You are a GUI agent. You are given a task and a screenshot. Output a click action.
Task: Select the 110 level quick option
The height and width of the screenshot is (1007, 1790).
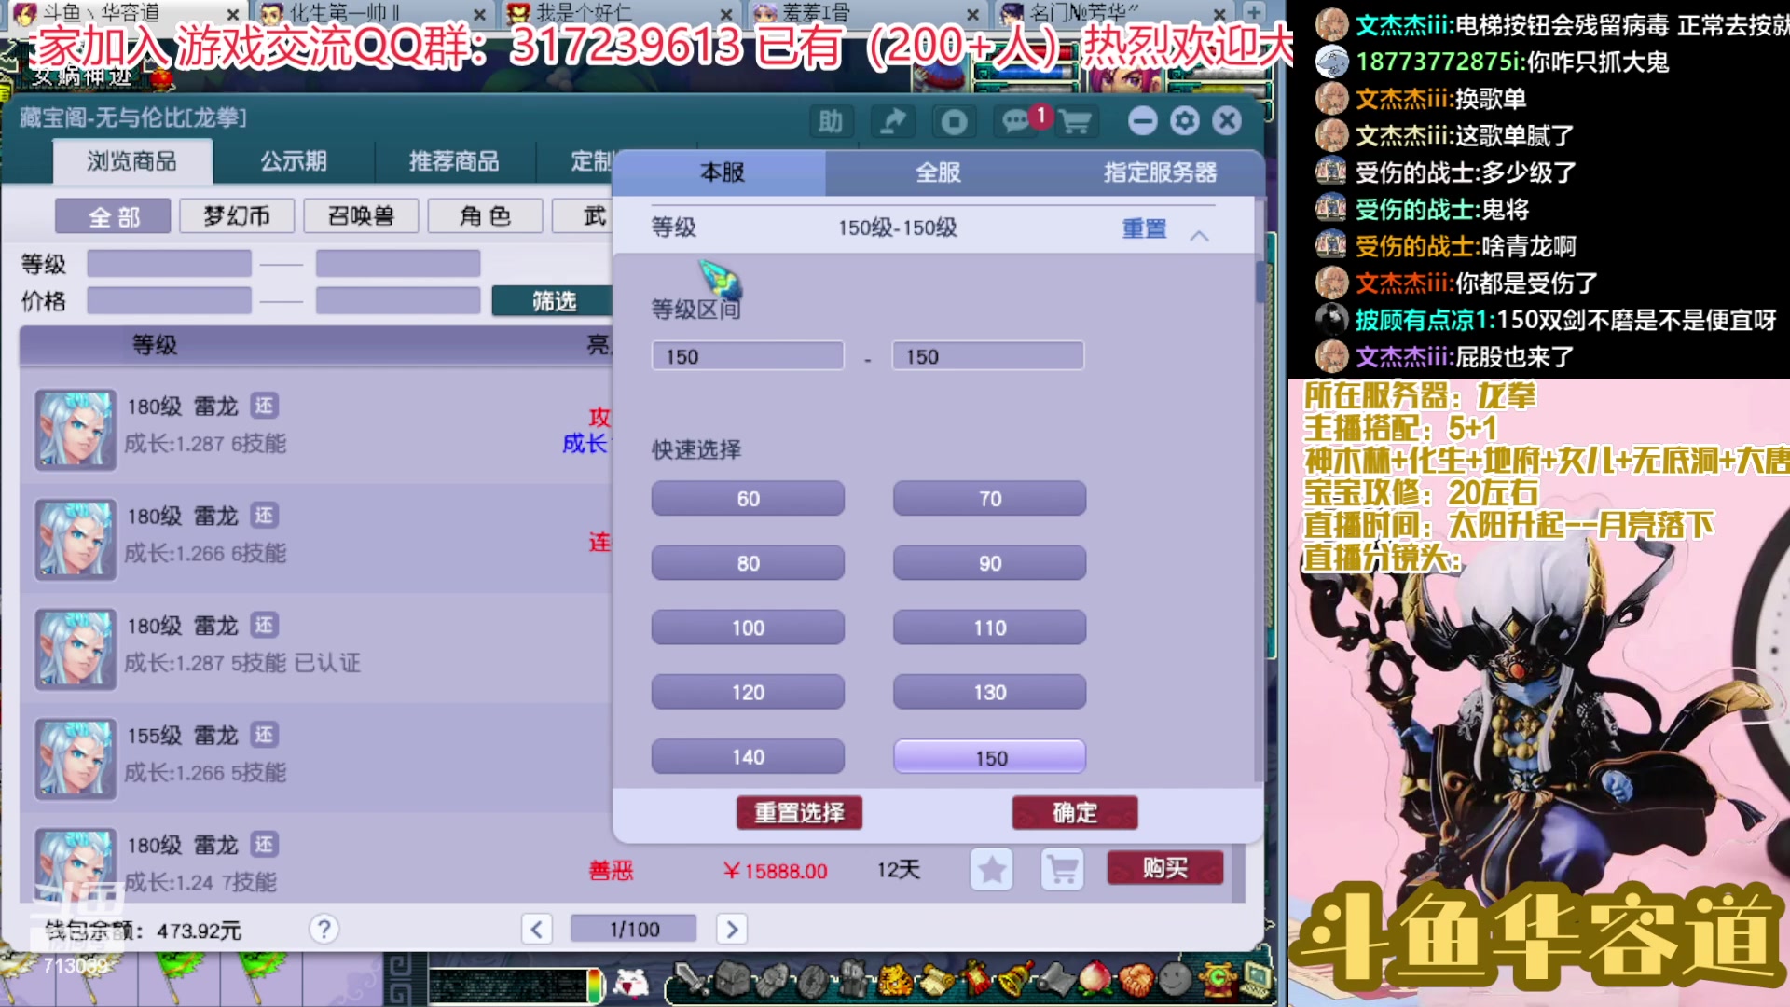(989, 628)
